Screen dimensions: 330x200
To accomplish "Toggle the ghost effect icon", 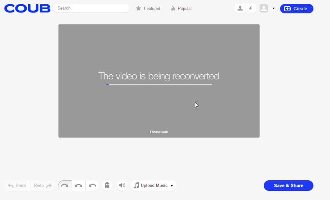I will [107, 186].
